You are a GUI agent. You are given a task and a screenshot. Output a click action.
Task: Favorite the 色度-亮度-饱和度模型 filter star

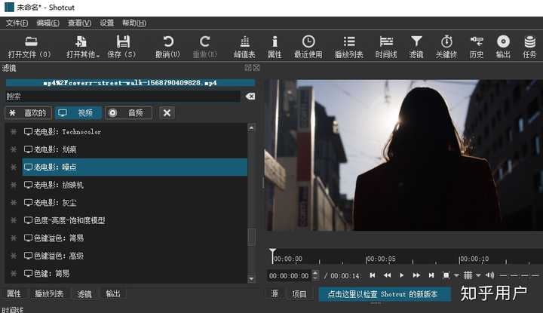click(x=14, y=220)
